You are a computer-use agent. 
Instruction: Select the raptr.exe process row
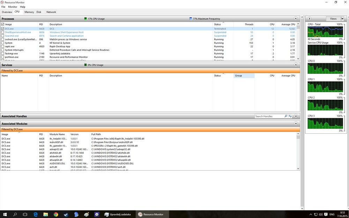point(148,46)
